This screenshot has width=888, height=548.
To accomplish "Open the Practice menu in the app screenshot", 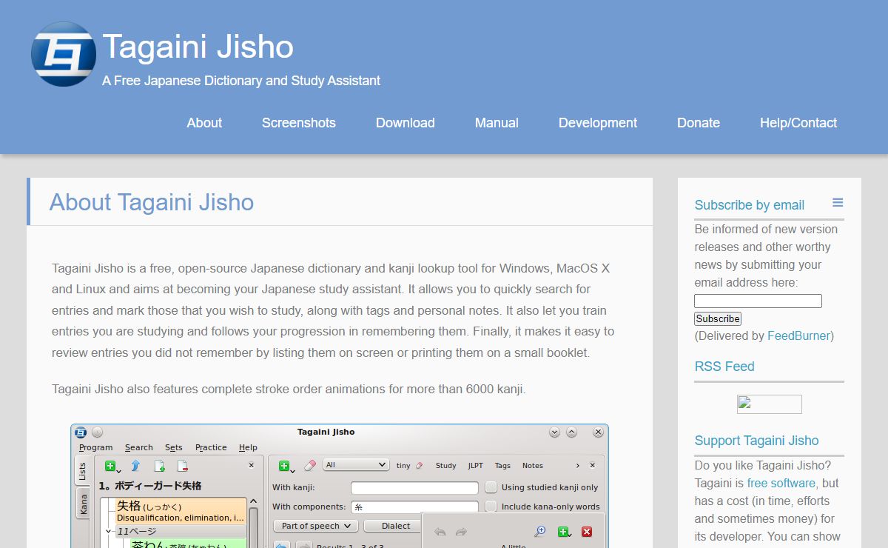I will (x=211, y=447).
